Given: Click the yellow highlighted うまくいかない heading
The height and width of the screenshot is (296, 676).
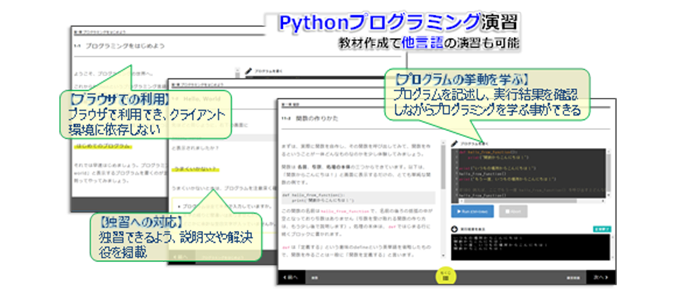Looking at the screenshot, I should [x=195, y=169].
